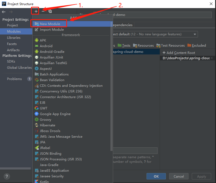The height and width of the screenshot is (183, 216).
Task: Mark folder as Tests
Action: pyautogui.click(x=124, y=46)
